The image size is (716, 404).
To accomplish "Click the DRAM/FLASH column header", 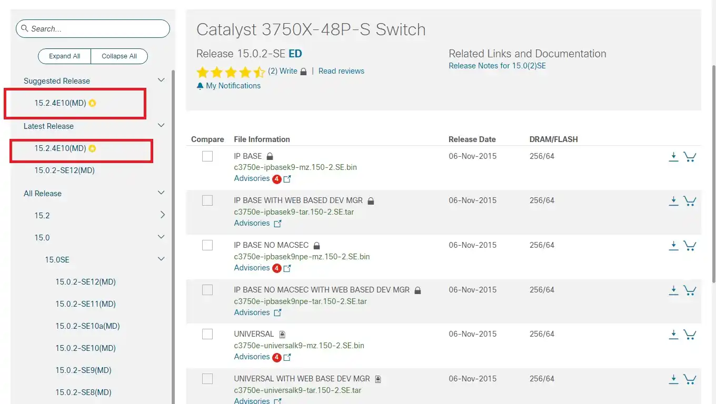I will (554, 139).
